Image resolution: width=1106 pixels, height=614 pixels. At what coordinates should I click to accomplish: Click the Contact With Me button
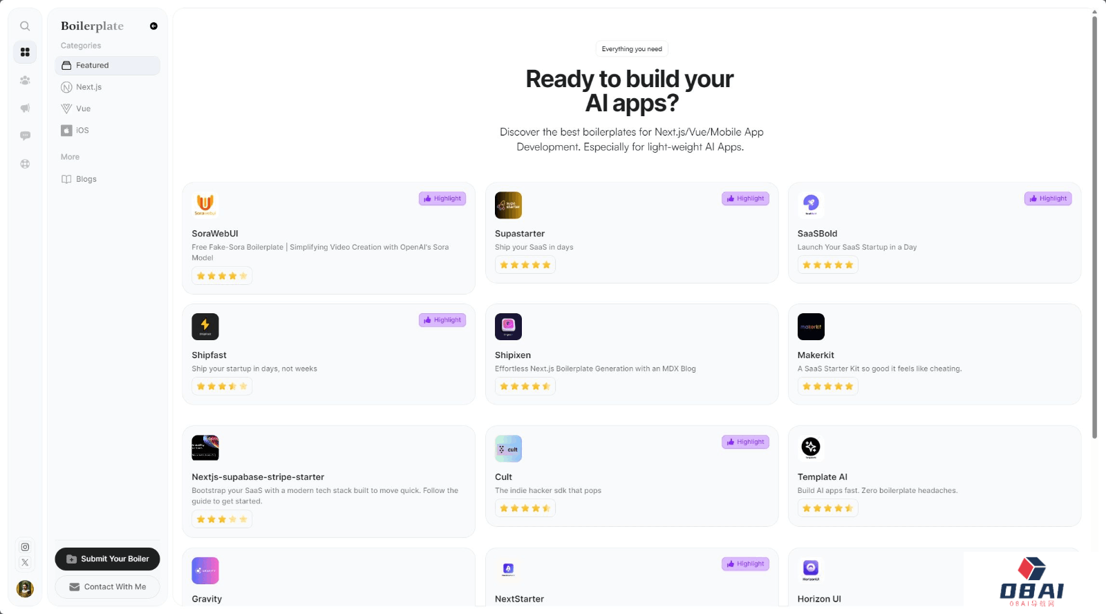coord(107,587)
